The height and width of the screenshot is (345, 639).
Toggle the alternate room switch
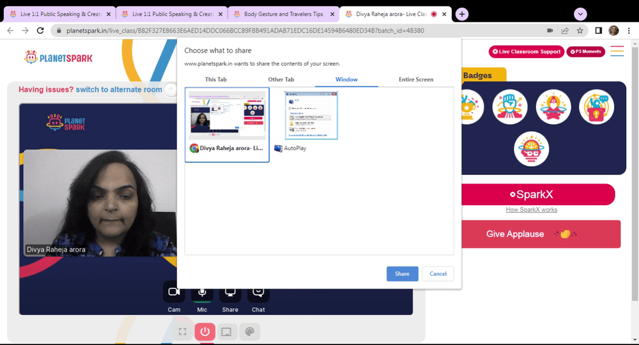tap(171, 89)
